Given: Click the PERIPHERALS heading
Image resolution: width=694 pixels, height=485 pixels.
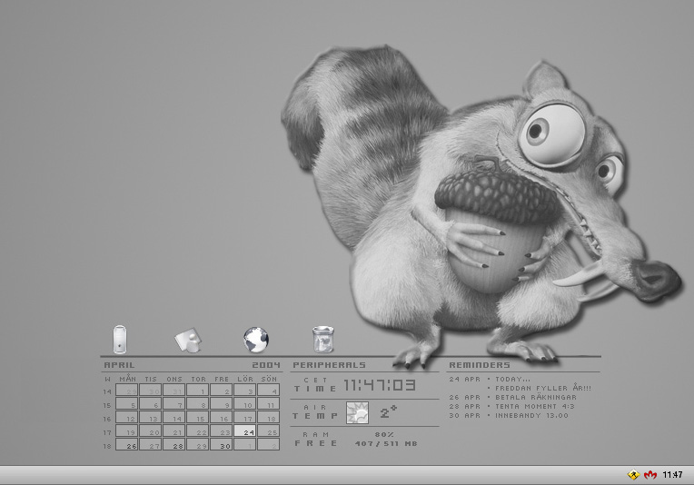Looking at the screenshot, I should tap(330, 365).
